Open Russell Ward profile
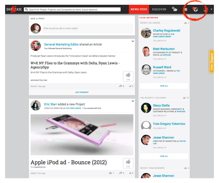 pos(162,67)
